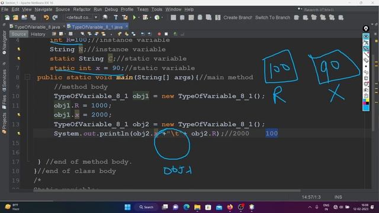Click the trash clear icon in annotation palette

[x=366, y=78]
